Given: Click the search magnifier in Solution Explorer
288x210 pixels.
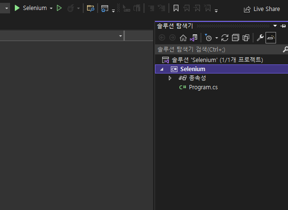Looking at the screenshot, I should [x=285, y=49].
